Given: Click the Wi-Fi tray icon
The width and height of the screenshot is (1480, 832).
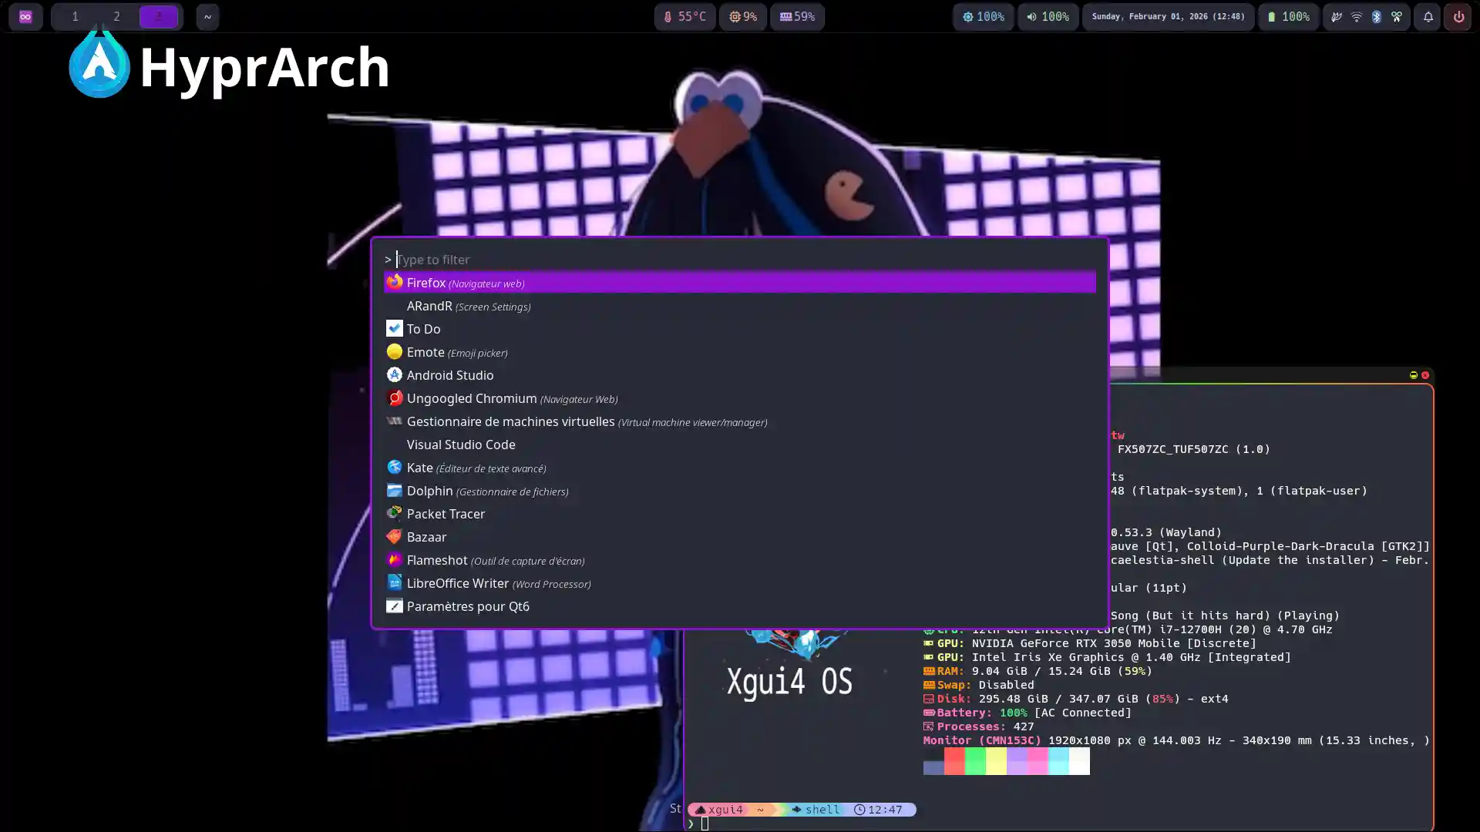Looking at the screenshot, I should [1357, 16].
